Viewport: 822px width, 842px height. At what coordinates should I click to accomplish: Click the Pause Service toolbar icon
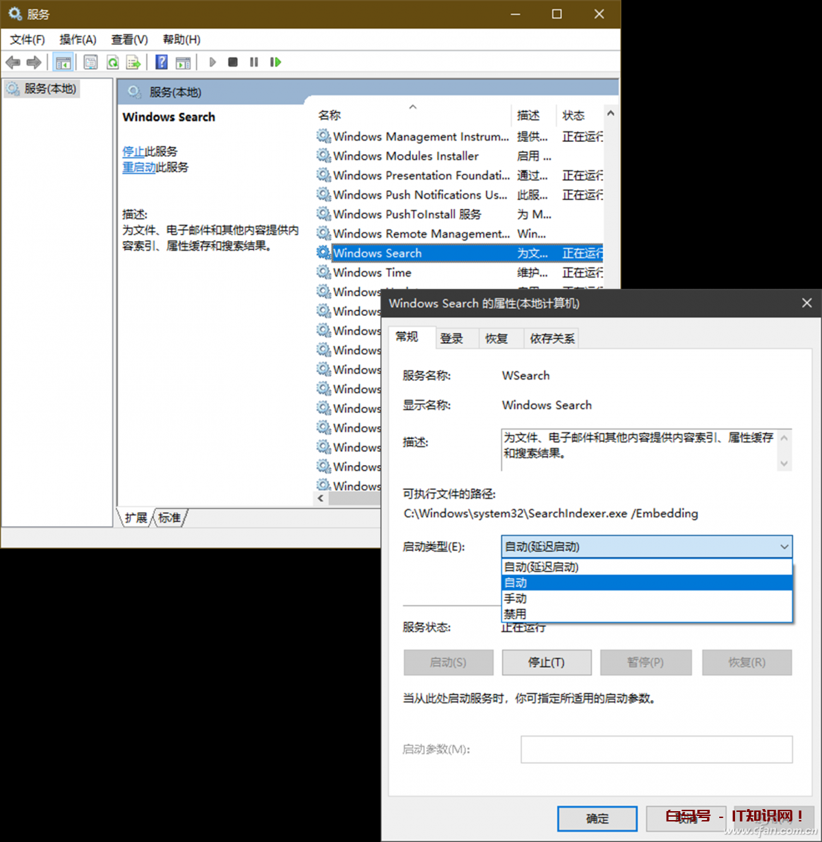[x=254, y=62]
